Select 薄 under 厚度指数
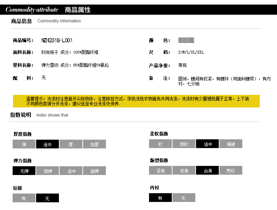This screenshot has height=210, width=277. [x=24, y=144]
